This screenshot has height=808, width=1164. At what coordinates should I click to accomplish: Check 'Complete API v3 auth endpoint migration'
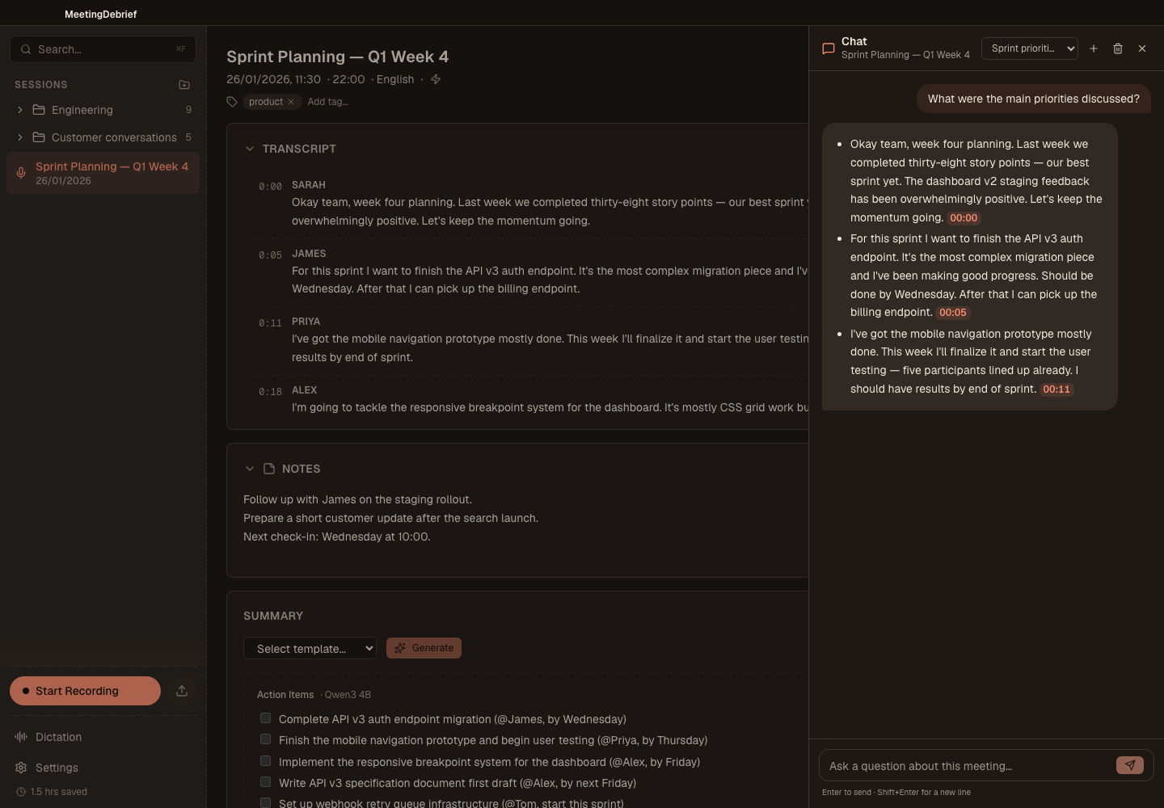(x=265, y=718)
